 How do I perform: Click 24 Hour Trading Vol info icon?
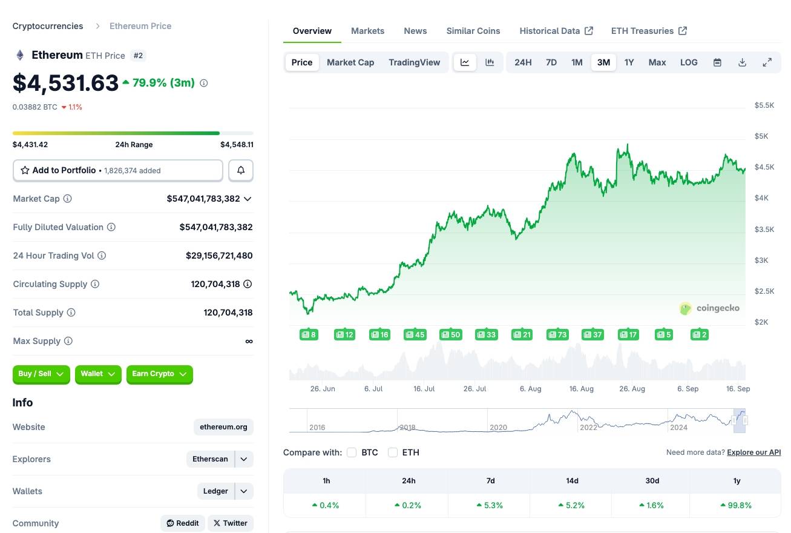point(102,256)
